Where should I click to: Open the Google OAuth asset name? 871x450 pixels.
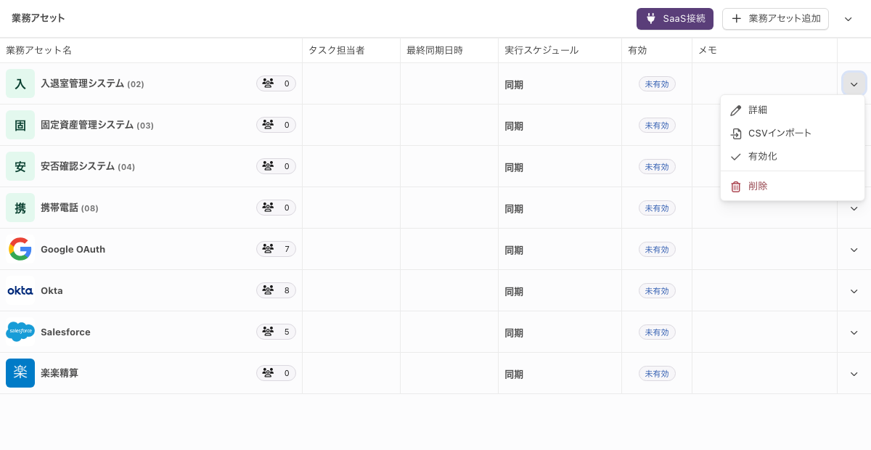tap(73, 249)
